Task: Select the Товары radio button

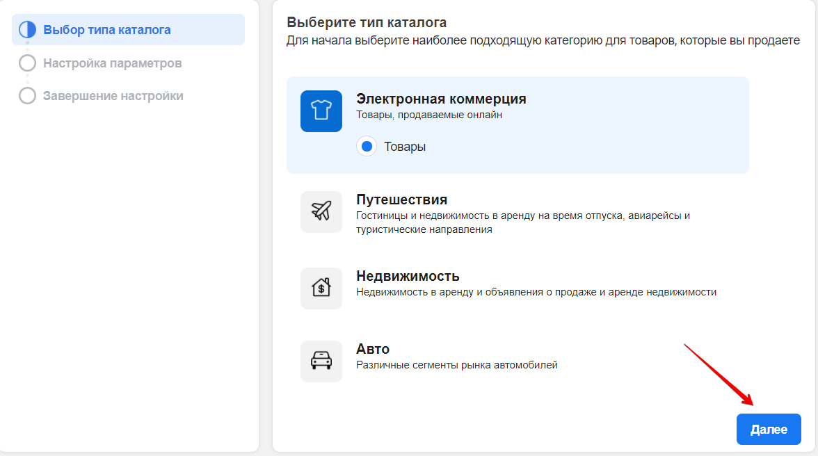Action: [367, 147]
